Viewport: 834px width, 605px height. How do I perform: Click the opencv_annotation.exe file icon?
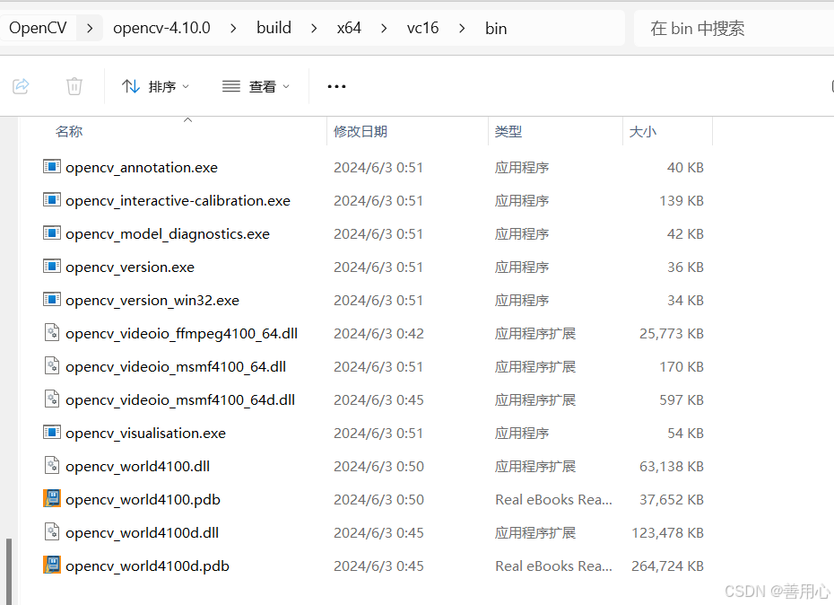click(x=52, y=167)
